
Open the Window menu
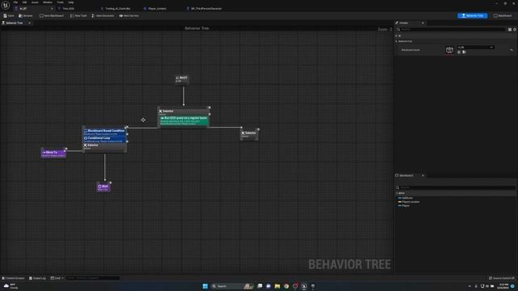(47, 2)
